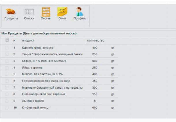Click the gr unit for Цельнозерновой рис
Image resolution: width=176 pixels, height=122 pixels.
pyautogui.click(x=113, y=94)
